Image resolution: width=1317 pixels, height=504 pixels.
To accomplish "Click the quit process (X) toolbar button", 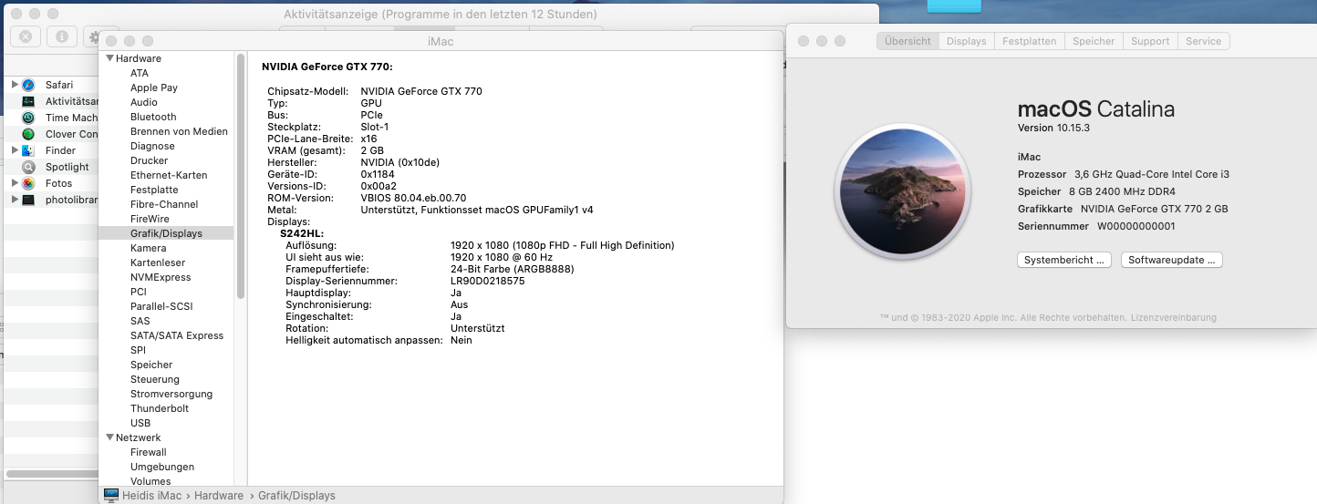I will (x=26, y=36).
